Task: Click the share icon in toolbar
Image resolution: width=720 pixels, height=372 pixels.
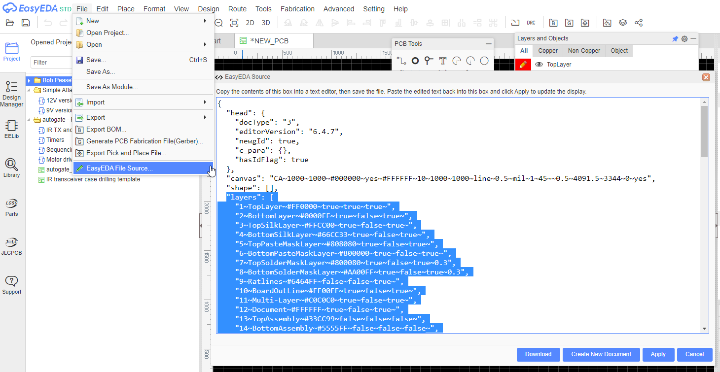Action: (x=639, y=23)
